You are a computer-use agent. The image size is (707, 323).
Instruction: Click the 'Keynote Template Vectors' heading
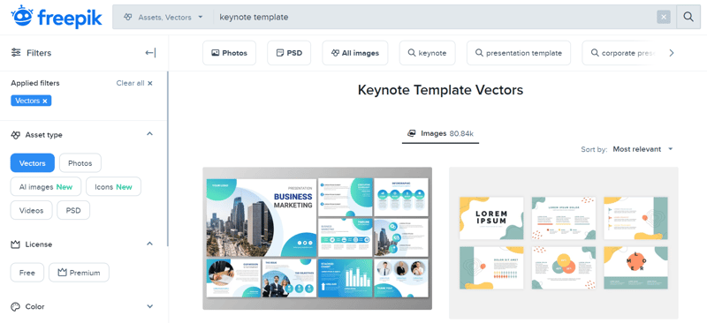point(440,90)
